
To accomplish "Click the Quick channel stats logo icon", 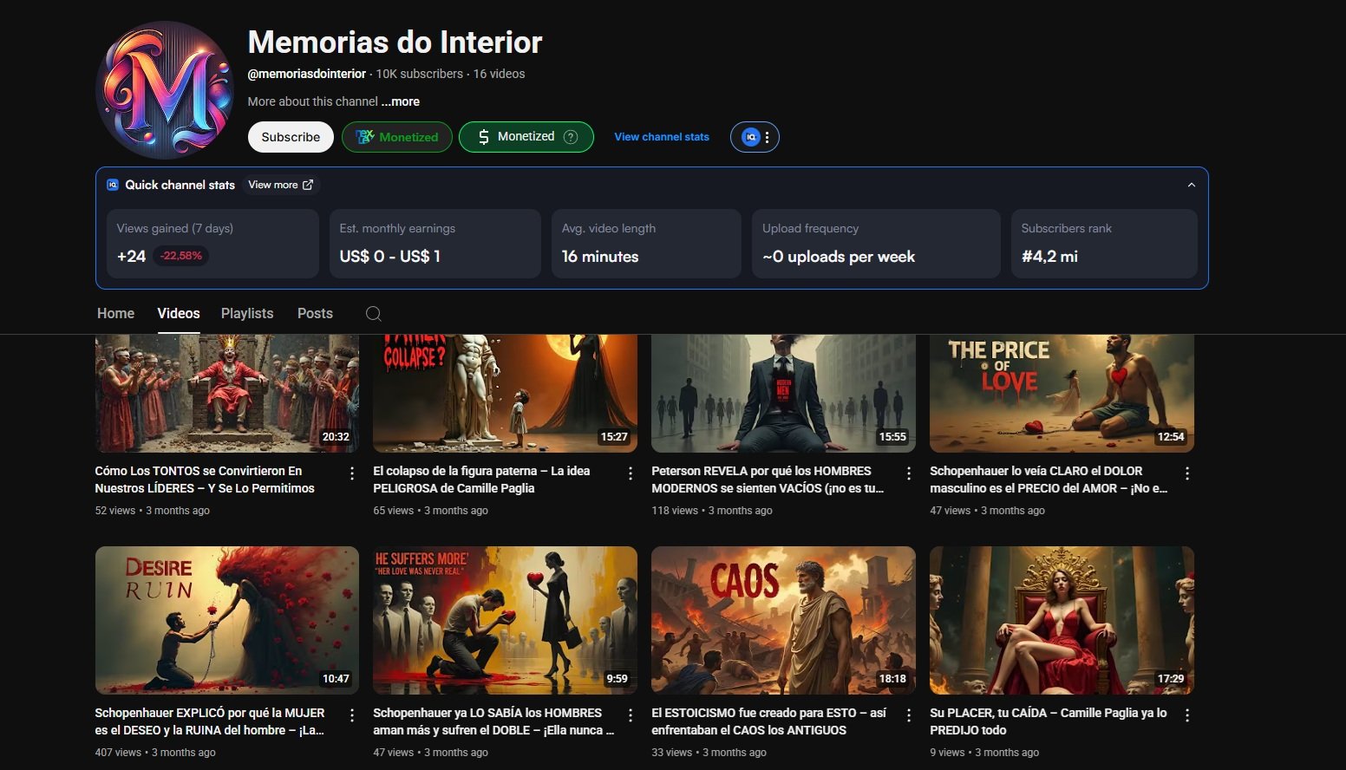I will click(113, 185).
